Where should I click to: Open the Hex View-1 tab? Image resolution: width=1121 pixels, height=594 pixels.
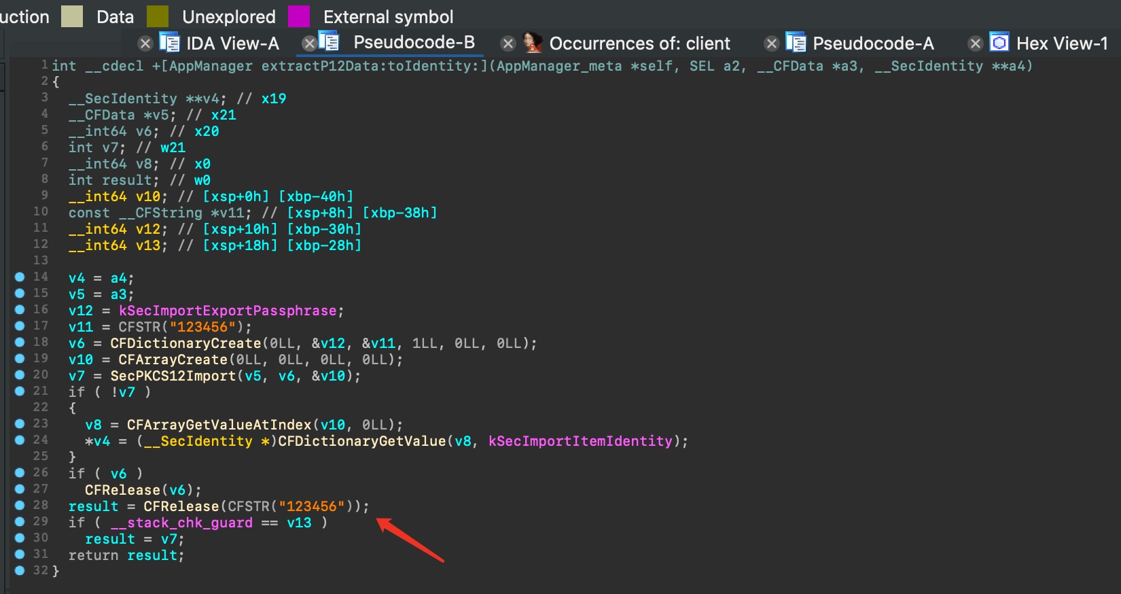(x=1062, y=43)
